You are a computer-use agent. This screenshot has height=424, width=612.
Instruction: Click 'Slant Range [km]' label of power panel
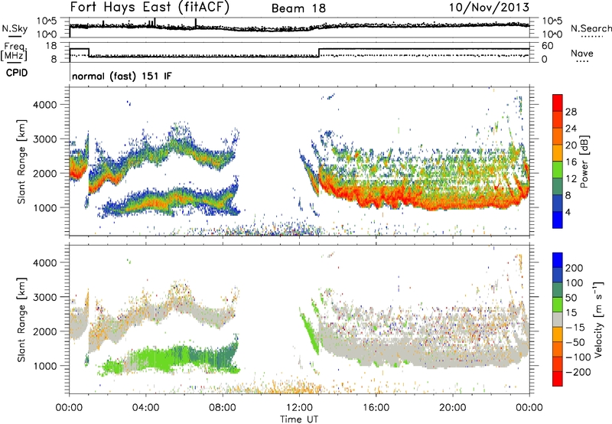click(21, 161)
